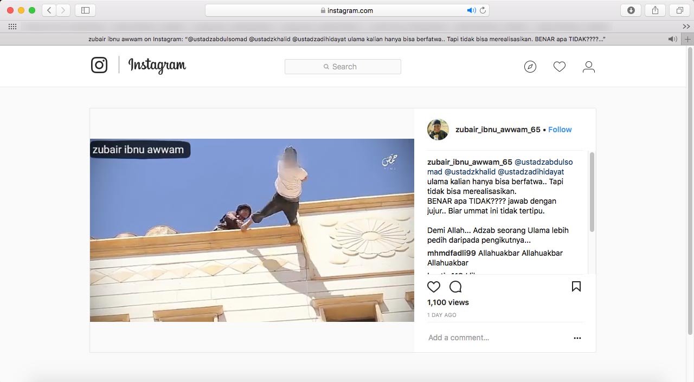Image resolution: width=694 pixels, height=382 pixels.
Task: Toggle save post with bookmark icon
Action: [x=576, y=287]
